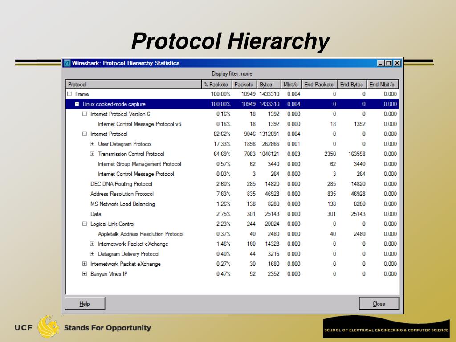Expand the Transmission Control Protocol node
Viewport: 456px width, 342px height.
pyautogui.click(x=92, y=154)
